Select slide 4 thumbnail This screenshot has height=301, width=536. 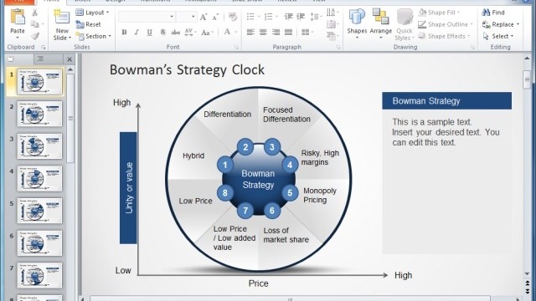point(39,178)
